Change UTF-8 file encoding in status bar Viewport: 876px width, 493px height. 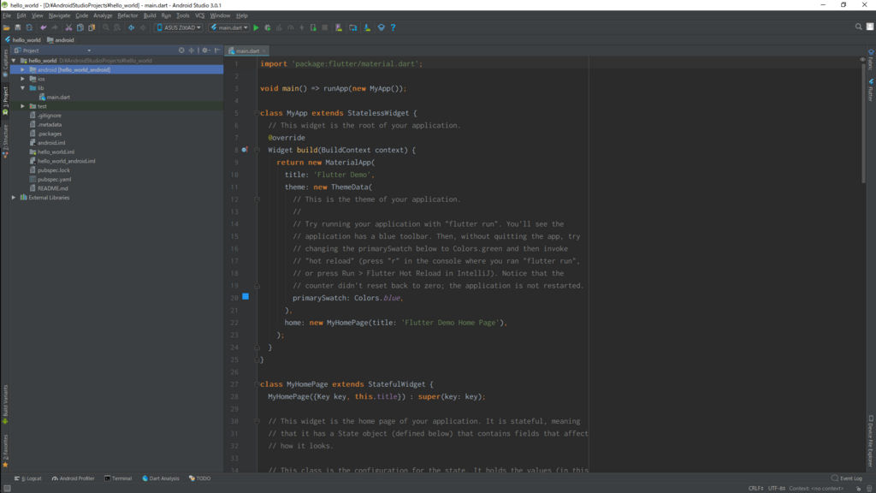(x=777, y=488)
